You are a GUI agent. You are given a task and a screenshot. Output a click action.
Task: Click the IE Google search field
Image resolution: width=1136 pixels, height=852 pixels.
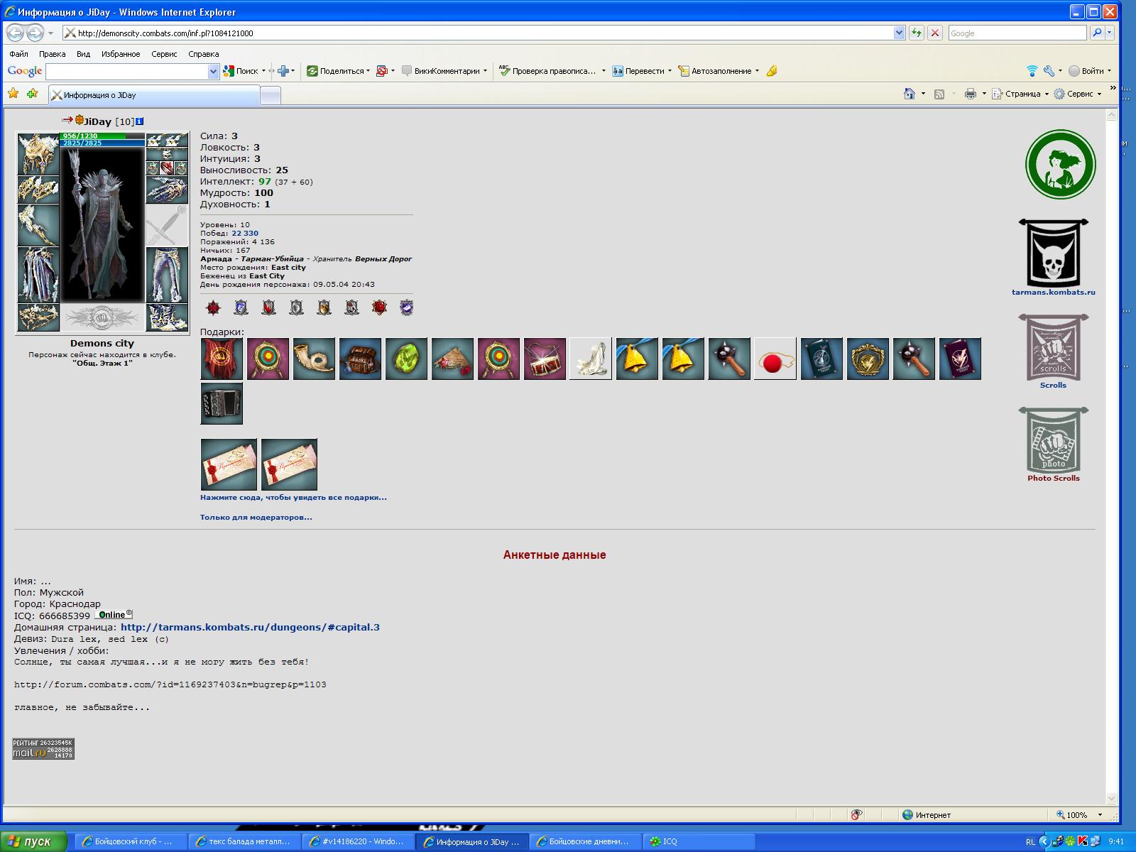click(1017, 33)
